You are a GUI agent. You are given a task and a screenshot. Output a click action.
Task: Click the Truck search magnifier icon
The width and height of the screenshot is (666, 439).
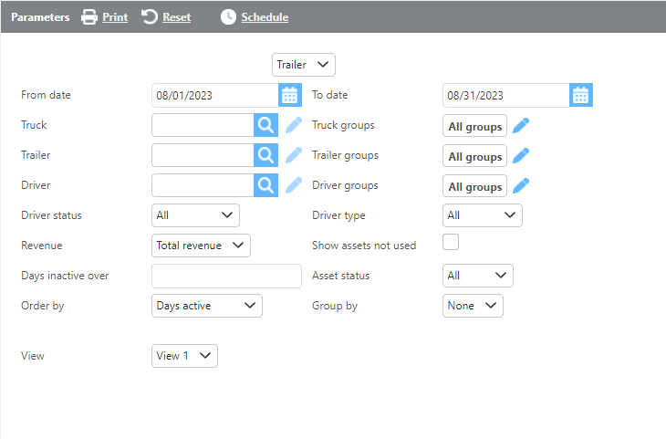pos(265,125)
